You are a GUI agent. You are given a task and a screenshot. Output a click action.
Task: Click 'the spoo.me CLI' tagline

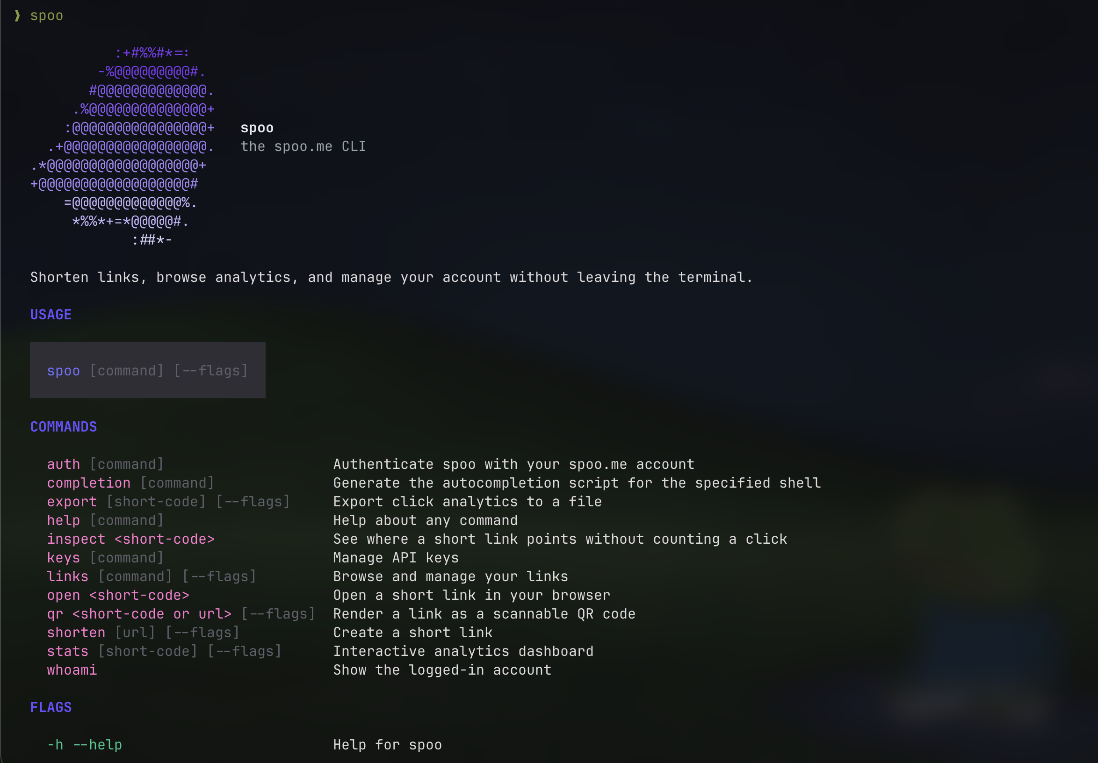[x=303, y=146]
